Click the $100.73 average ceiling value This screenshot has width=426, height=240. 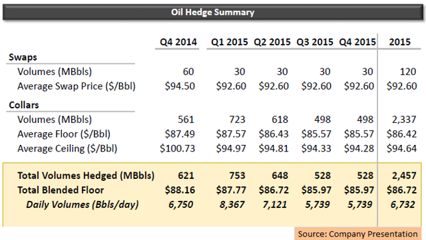click(x=178, y=148)
